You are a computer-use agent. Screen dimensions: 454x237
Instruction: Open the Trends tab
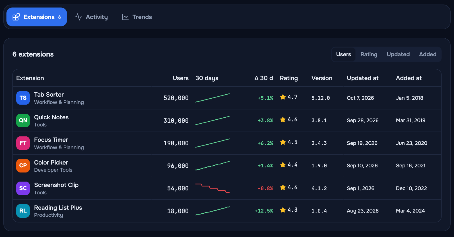pos(137,17)
